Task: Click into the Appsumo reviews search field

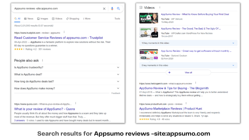Action: 57,9
